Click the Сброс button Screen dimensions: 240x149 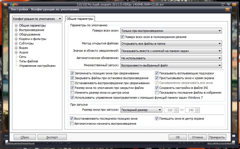(25, 137)
